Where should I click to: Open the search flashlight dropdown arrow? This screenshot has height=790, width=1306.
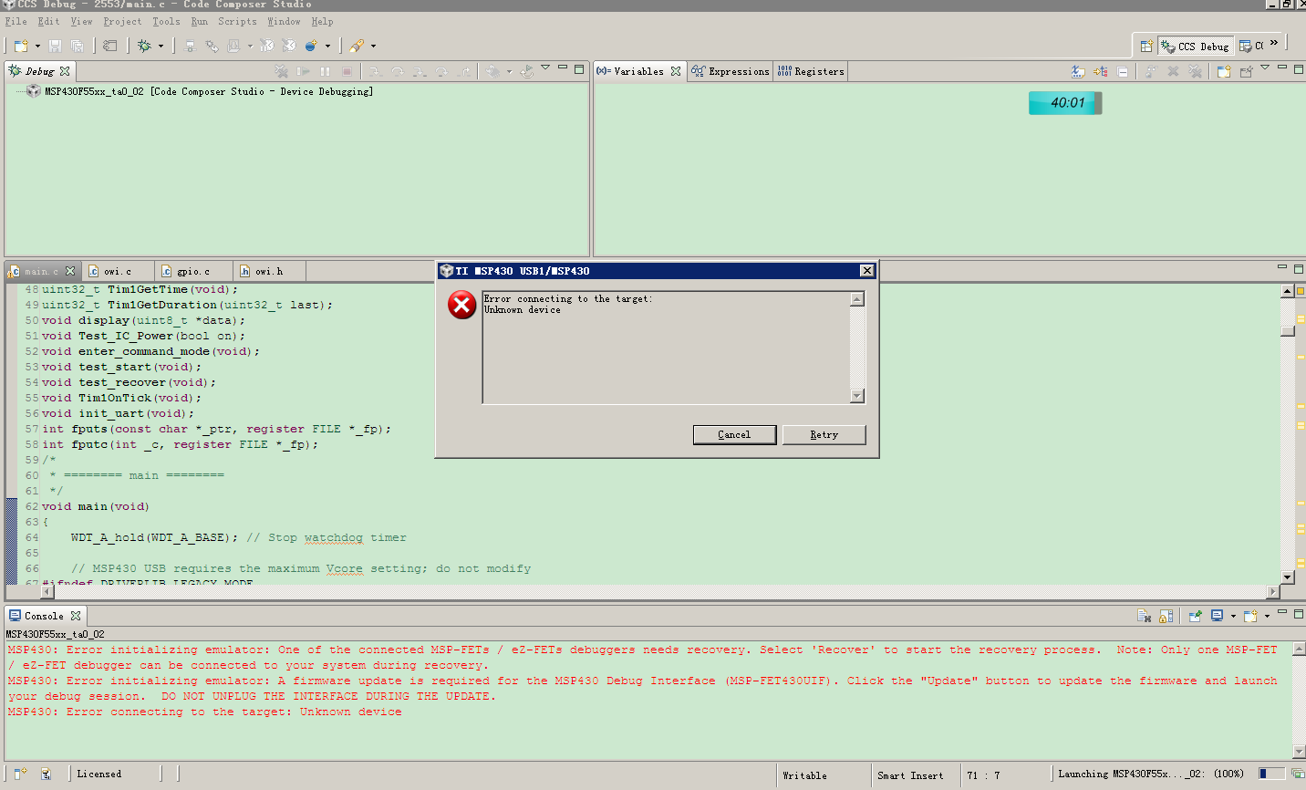coord(373,46)
